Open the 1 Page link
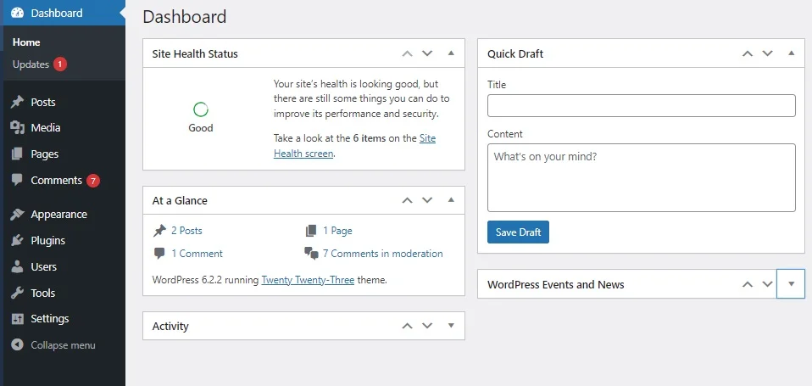 coord(337,231)
